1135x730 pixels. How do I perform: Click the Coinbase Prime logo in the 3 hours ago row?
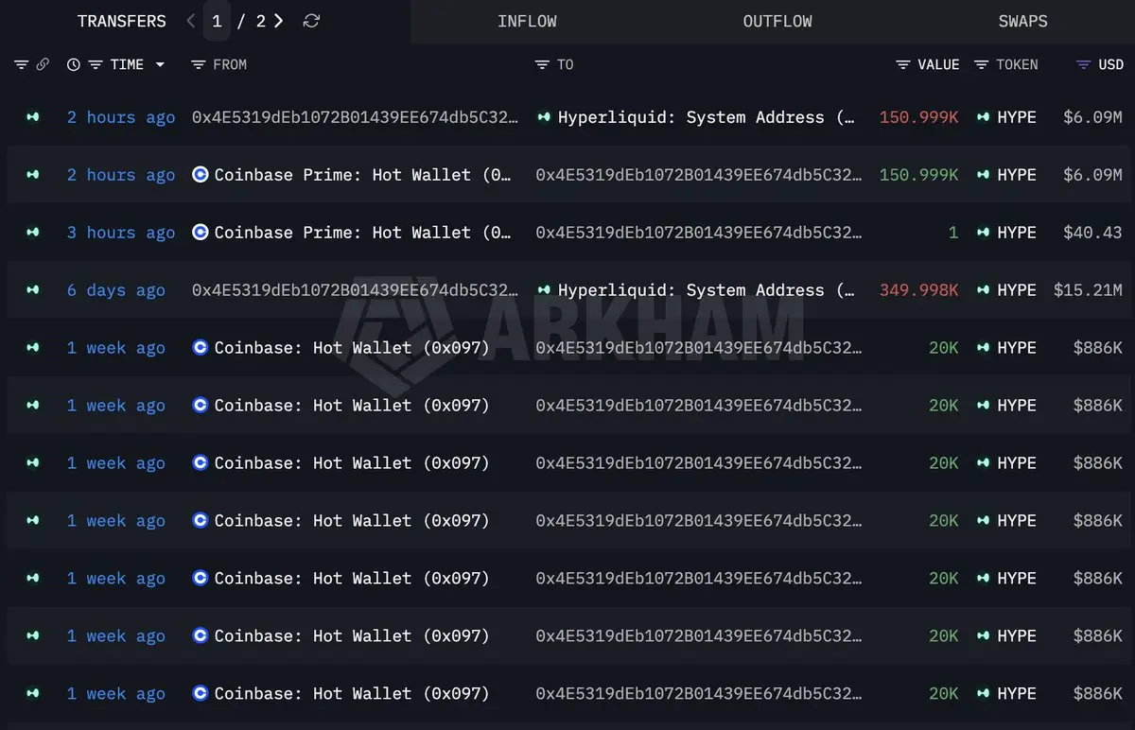coord(200,233)
